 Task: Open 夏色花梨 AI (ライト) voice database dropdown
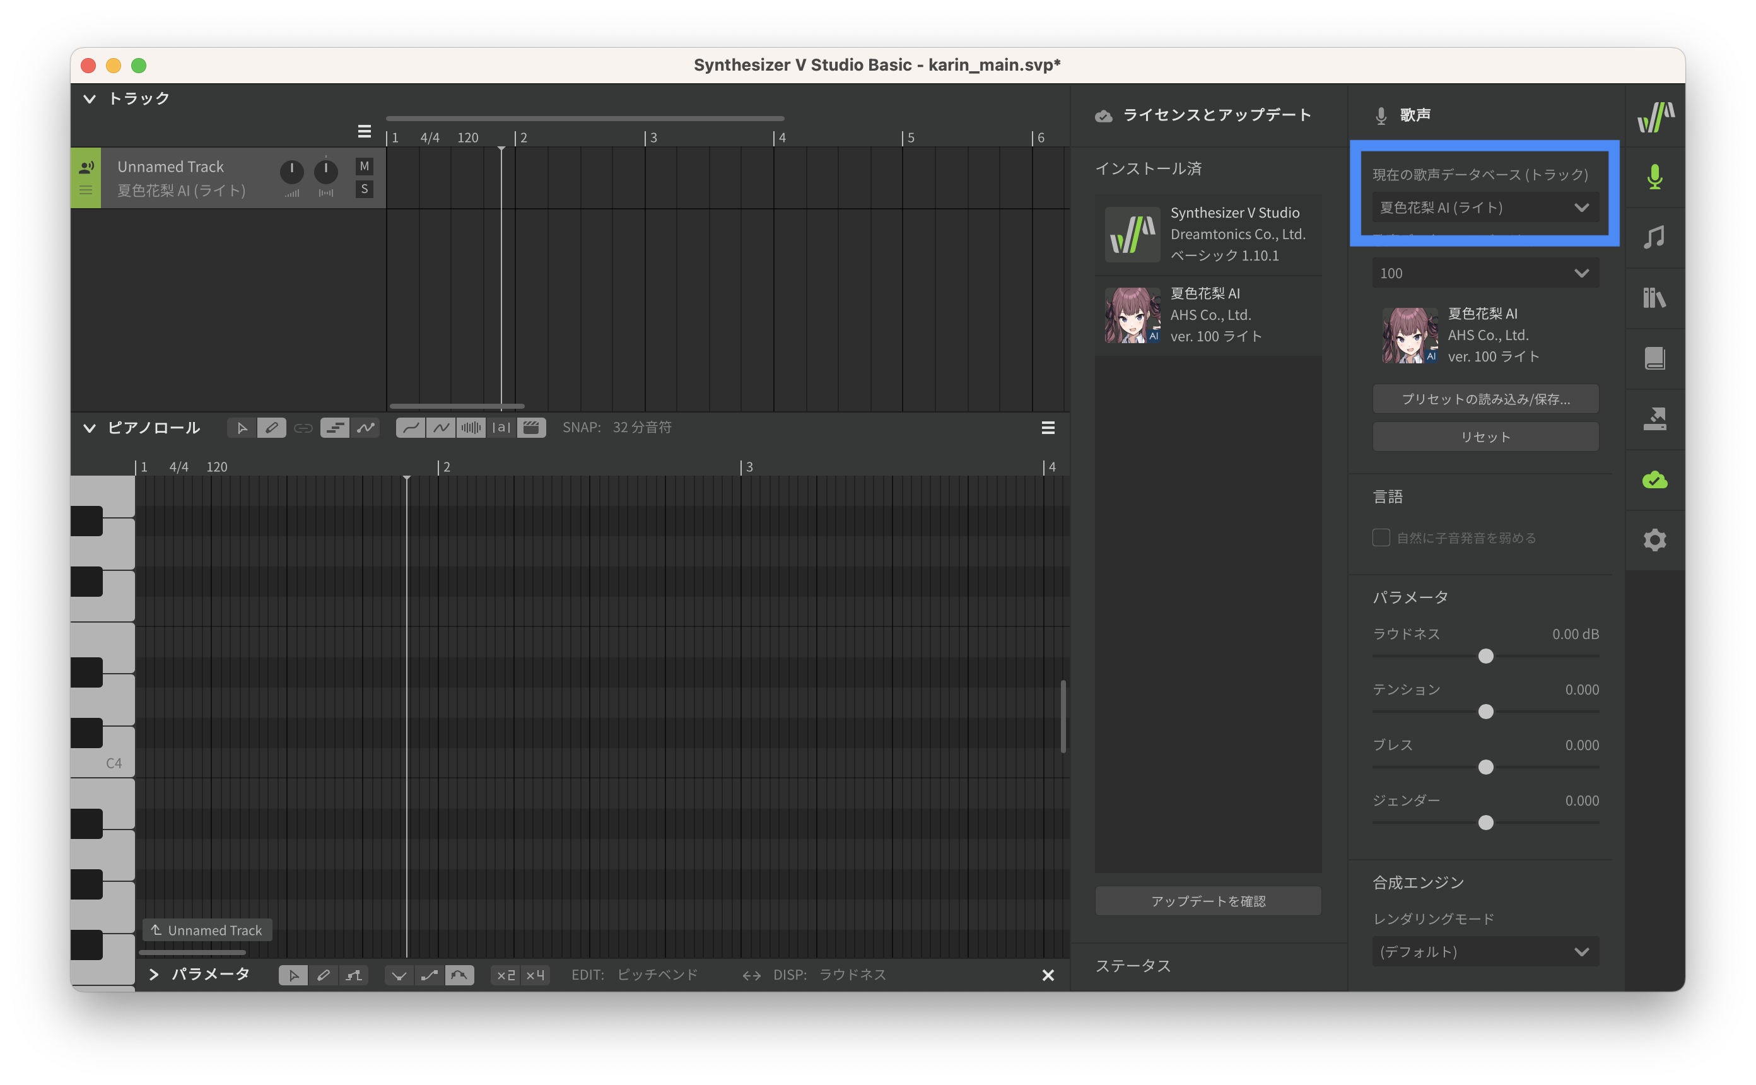tap(1485, 208)
